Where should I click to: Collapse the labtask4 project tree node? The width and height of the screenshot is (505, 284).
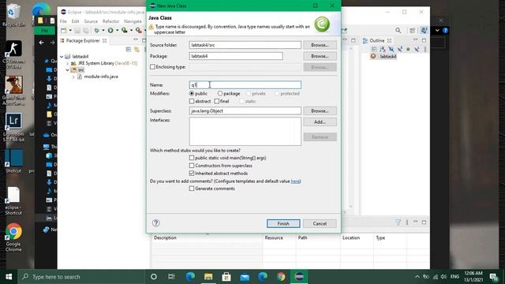click(62, 57)
